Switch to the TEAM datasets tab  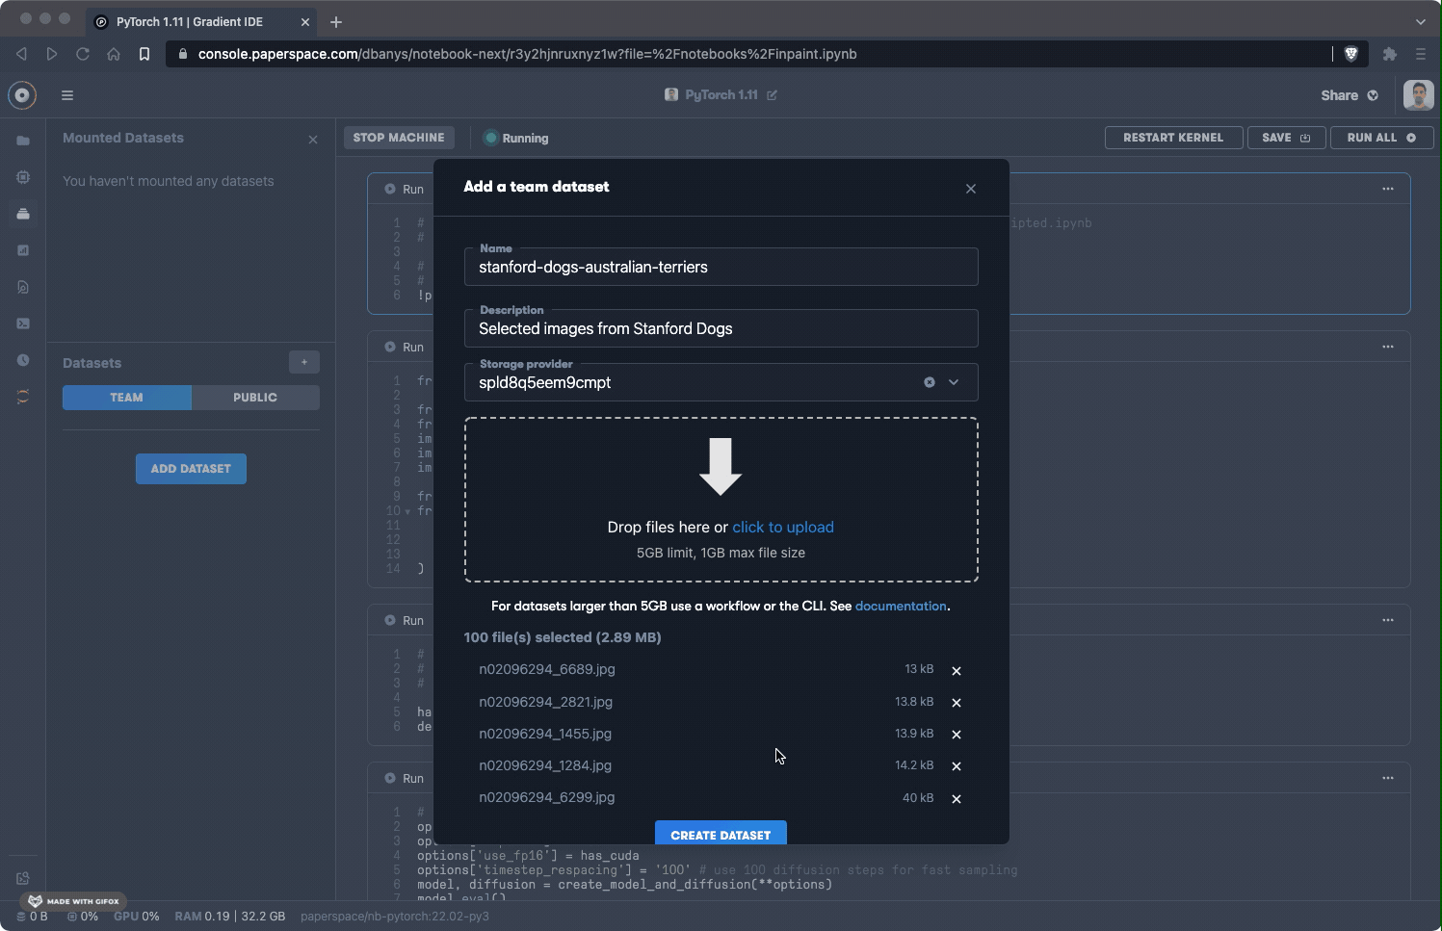click(126, 398)
